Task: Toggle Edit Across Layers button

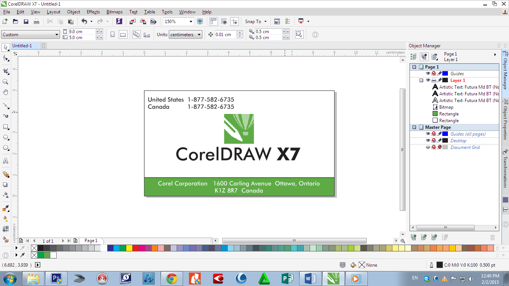Action: pyautogui.click(x=424, y=57)
